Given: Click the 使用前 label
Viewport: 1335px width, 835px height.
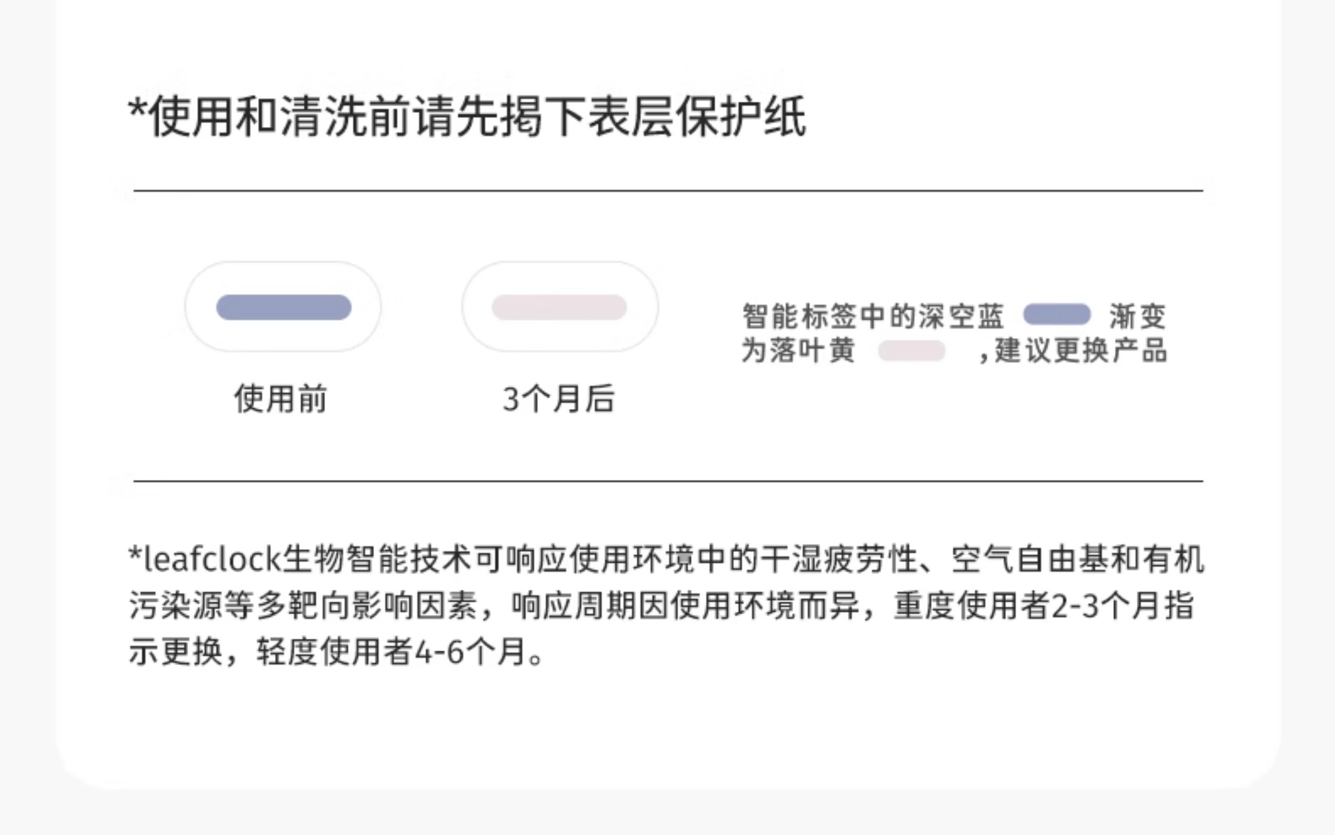Looking at the screenshot, I should [x=280, y=398].
